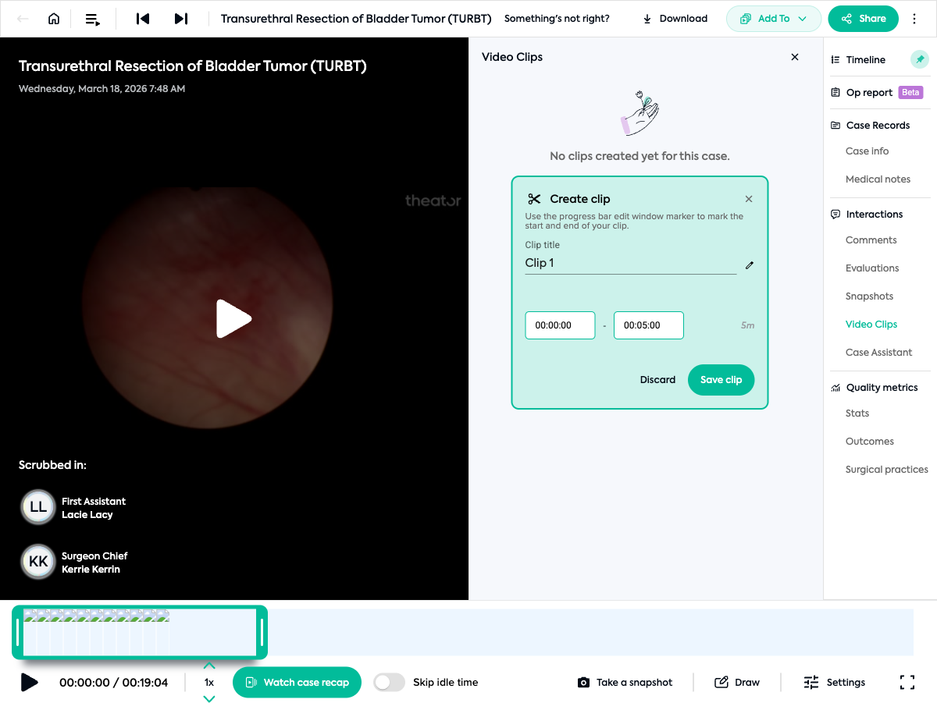Enable Skip idle time
This screenshot has height=717, width=937.
tap(388, 682)
